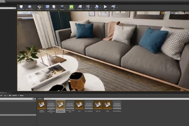The image size is (189, 126).
Task: Toggle the sources panel lock icon
Action: click(35, 99)
